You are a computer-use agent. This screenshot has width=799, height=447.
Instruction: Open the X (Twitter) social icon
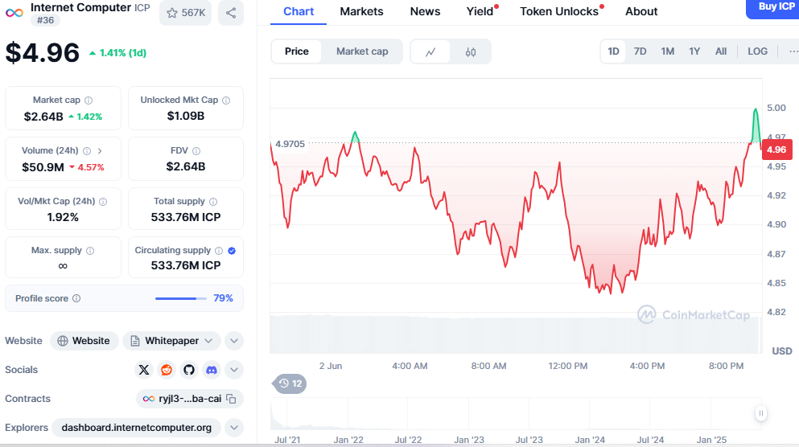click(144, 370)
